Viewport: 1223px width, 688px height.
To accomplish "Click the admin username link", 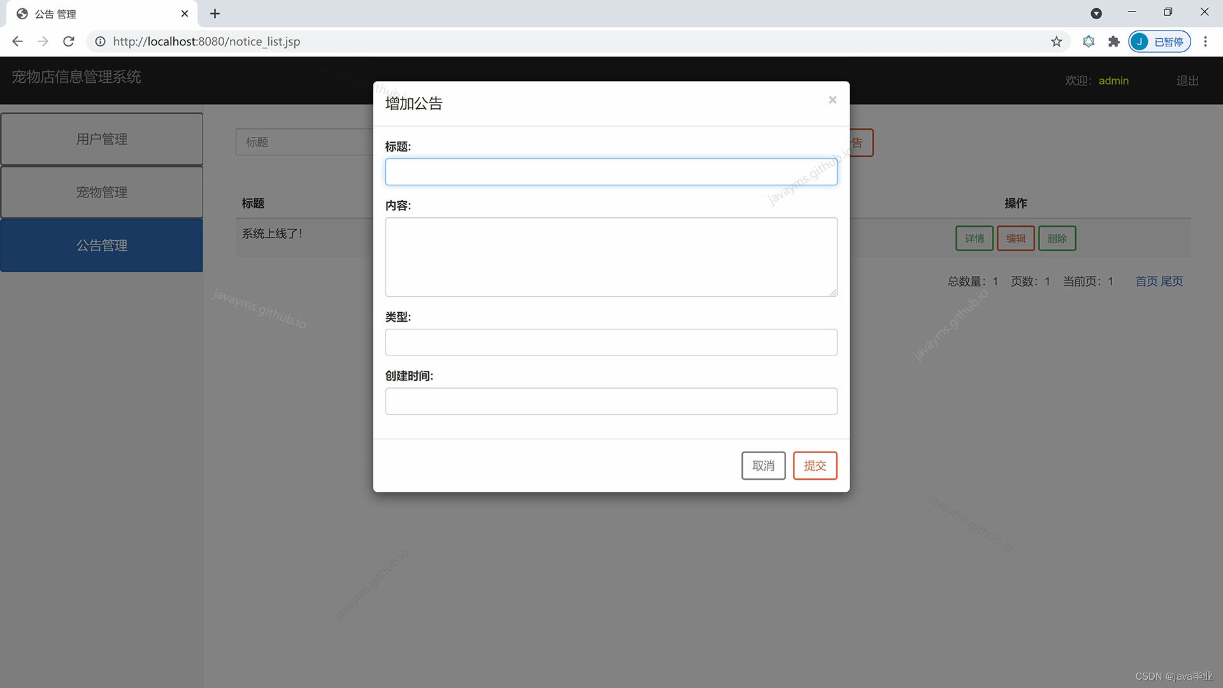I will [x=1113, y=81].
